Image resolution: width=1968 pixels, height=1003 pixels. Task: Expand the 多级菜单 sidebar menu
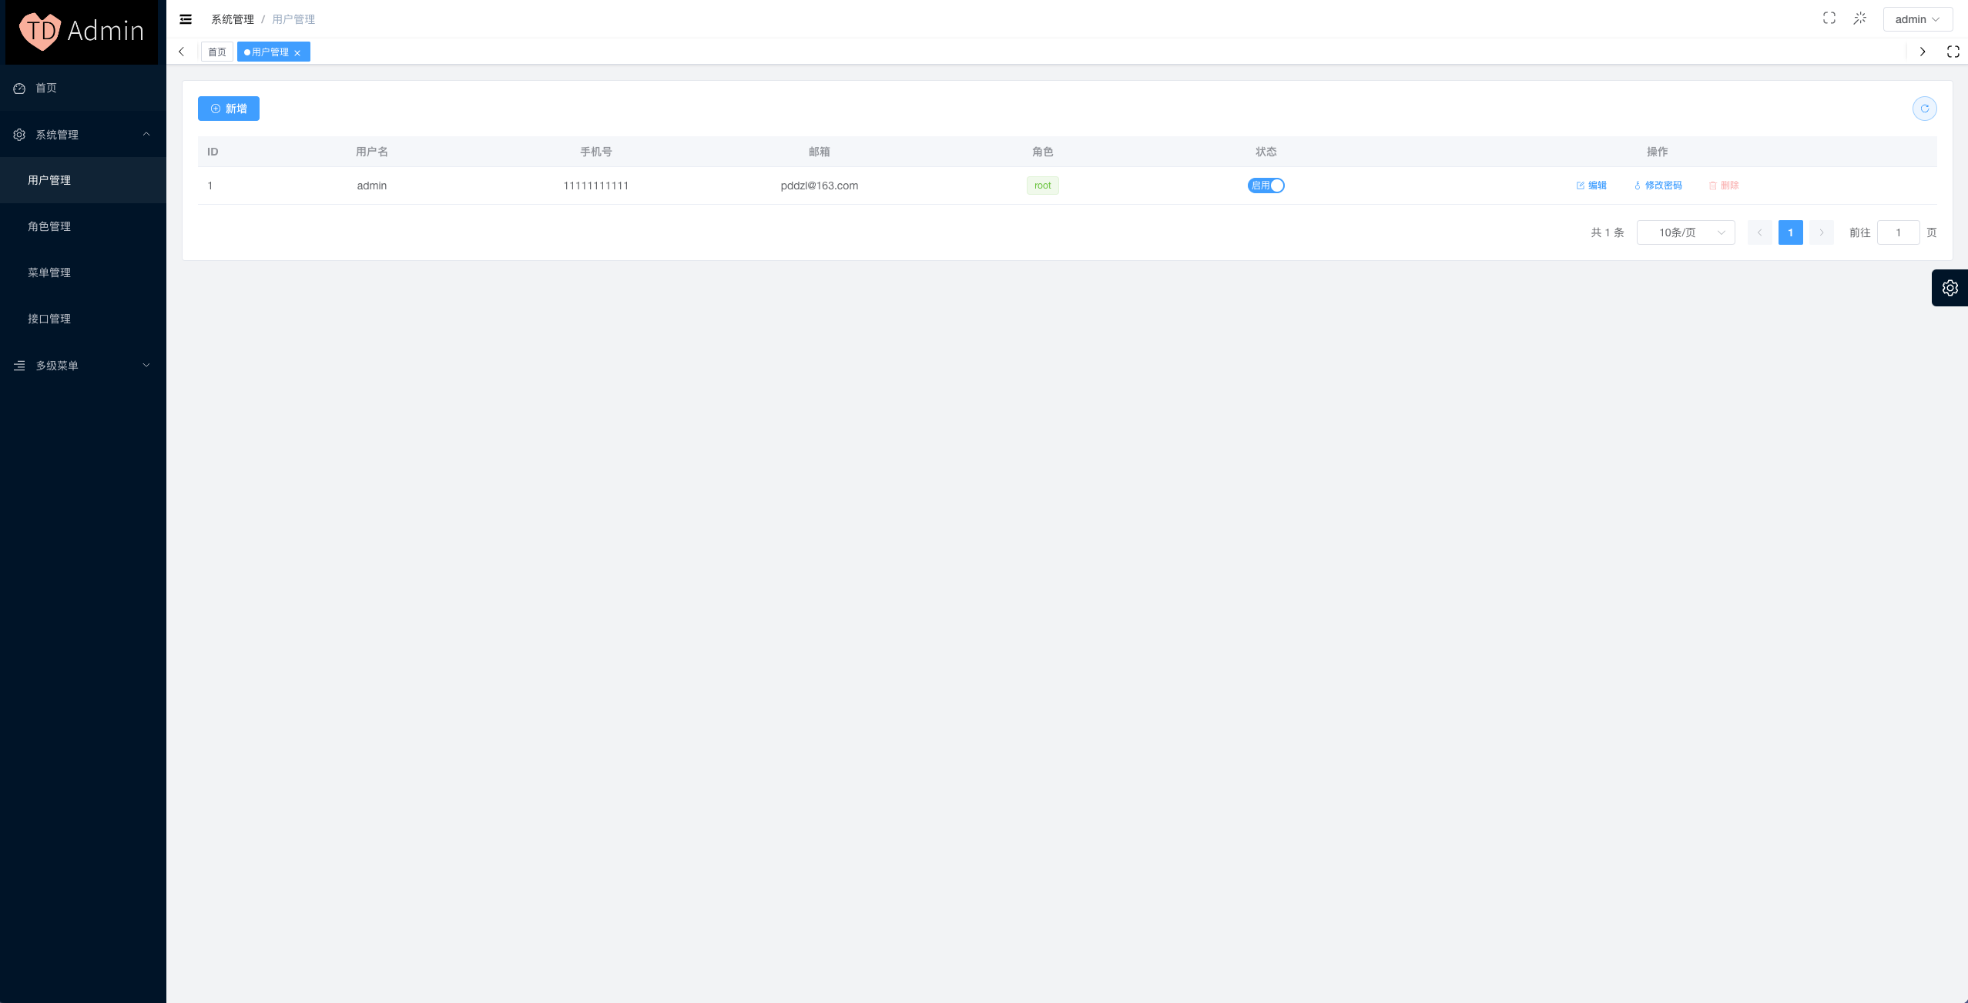[x=83, y=366]
